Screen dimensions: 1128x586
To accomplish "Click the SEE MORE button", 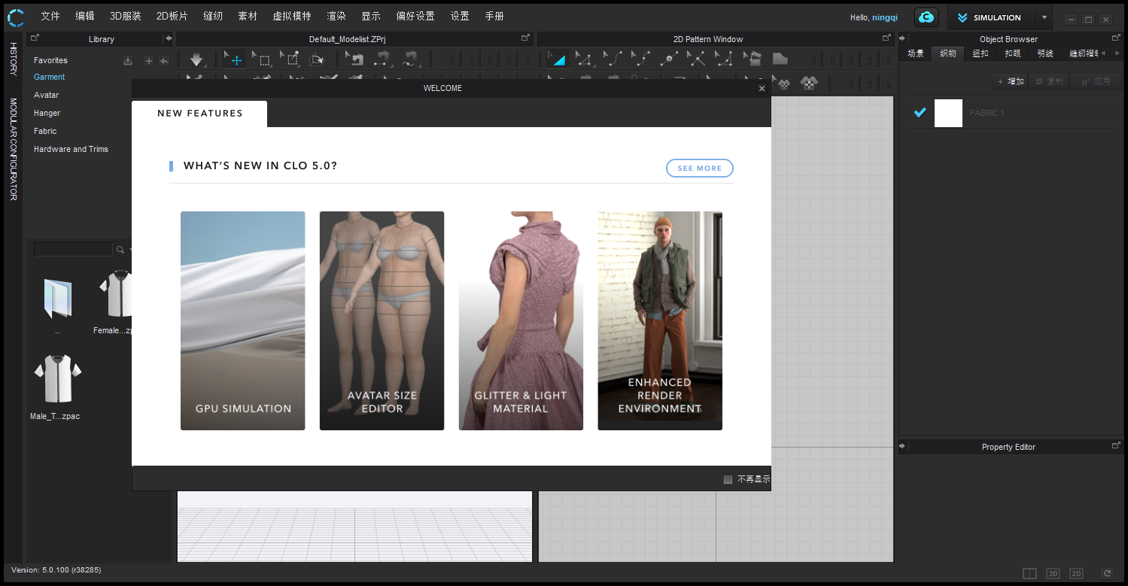I will tap(700, 168).
